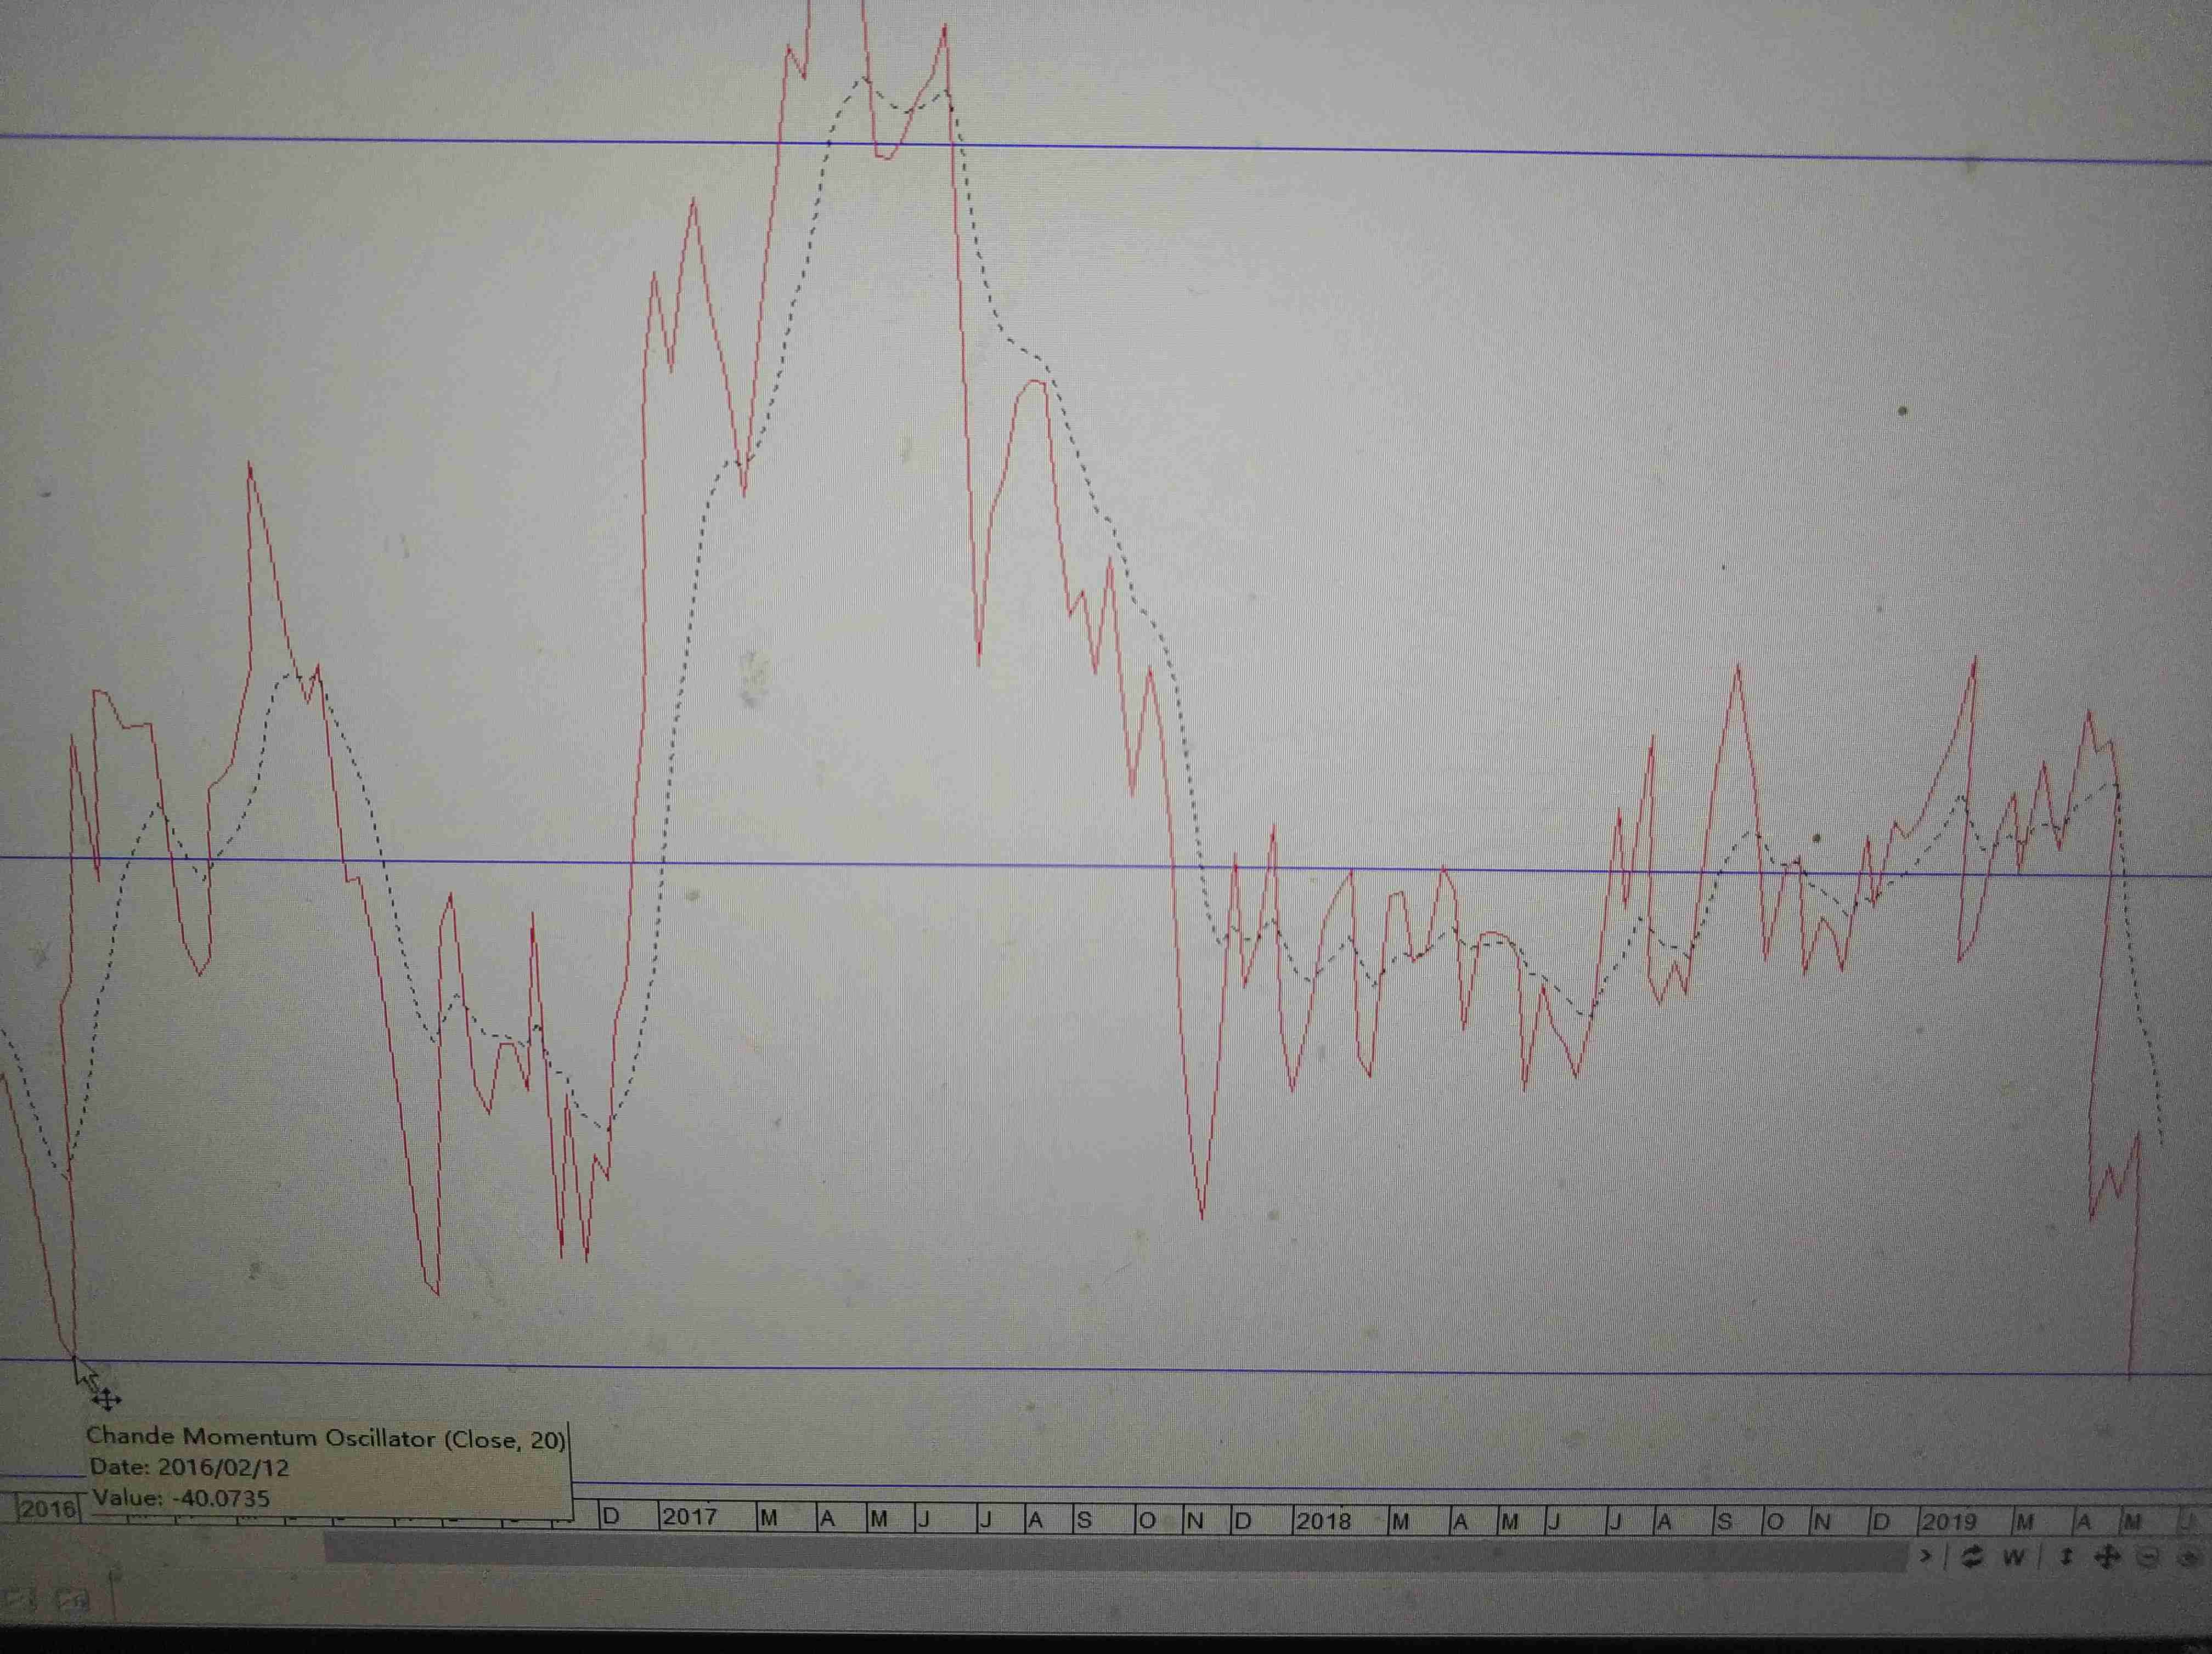The height and width of the screenshot is (1654, 2212).
Task: Click the N month marker in 2018
Action: point(1822,1522)
